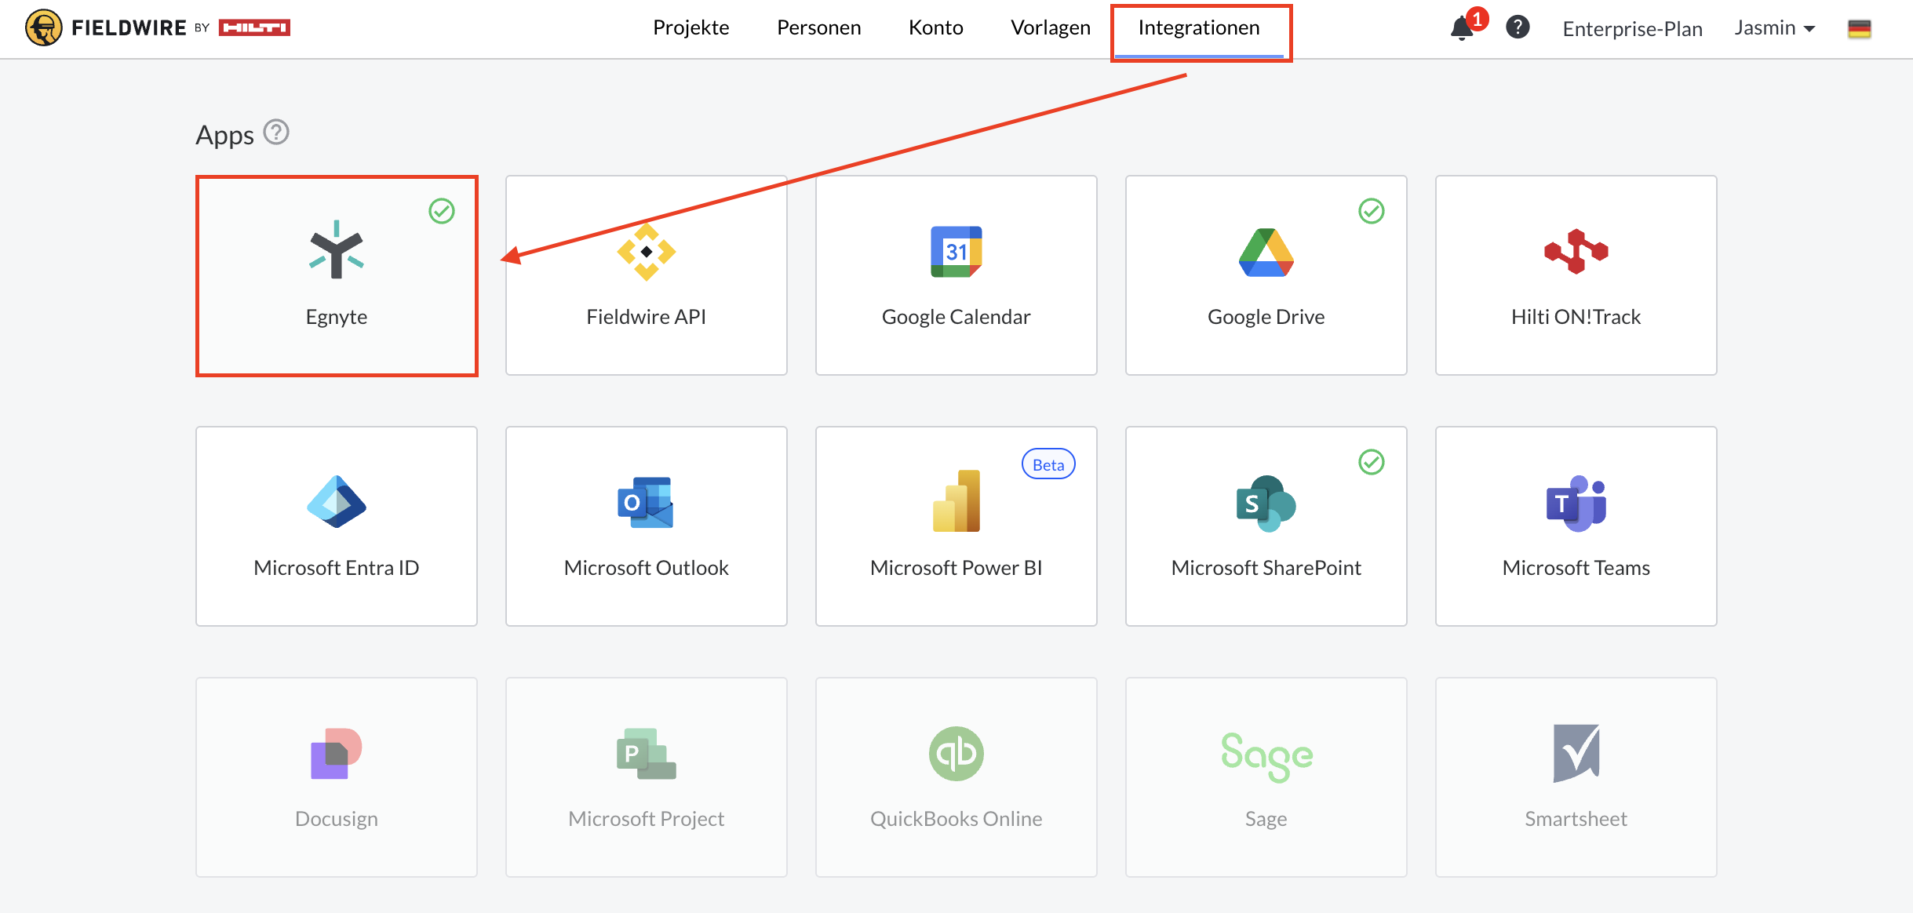Expand the Jasmin user dropdown

[x=1775, y=28]
